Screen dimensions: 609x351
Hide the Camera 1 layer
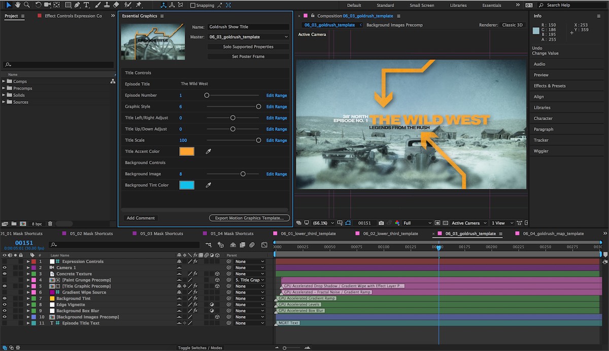(x=5, y=268)
